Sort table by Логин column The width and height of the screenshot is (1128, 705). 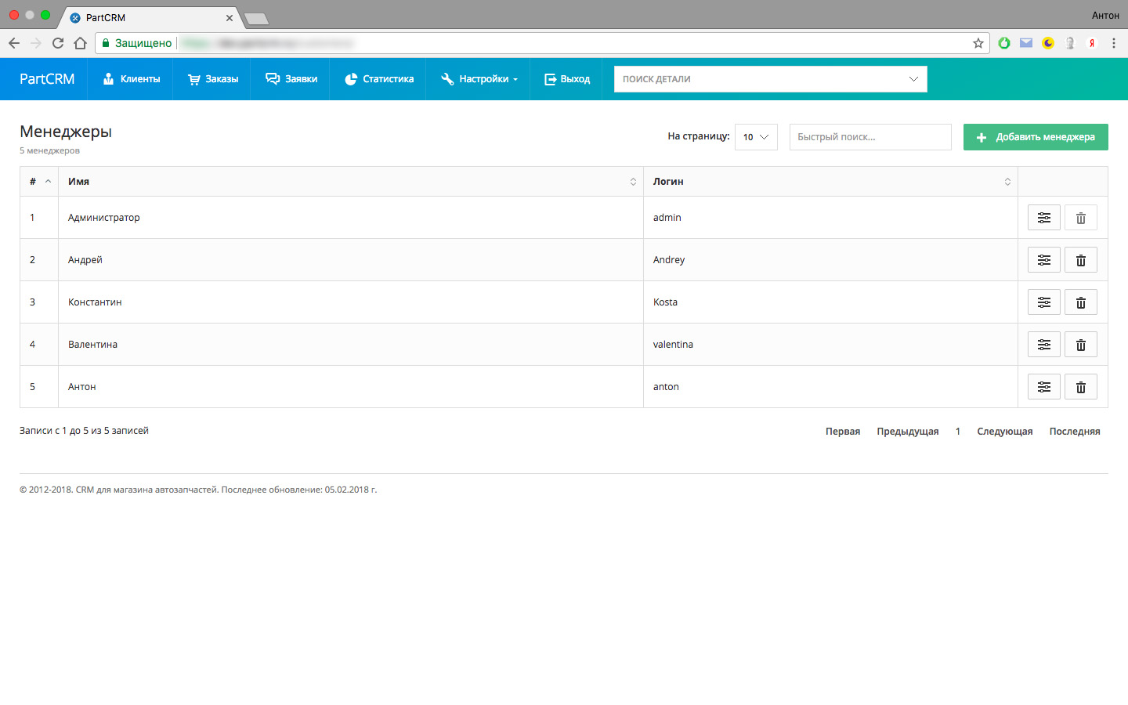pos(830,182)
